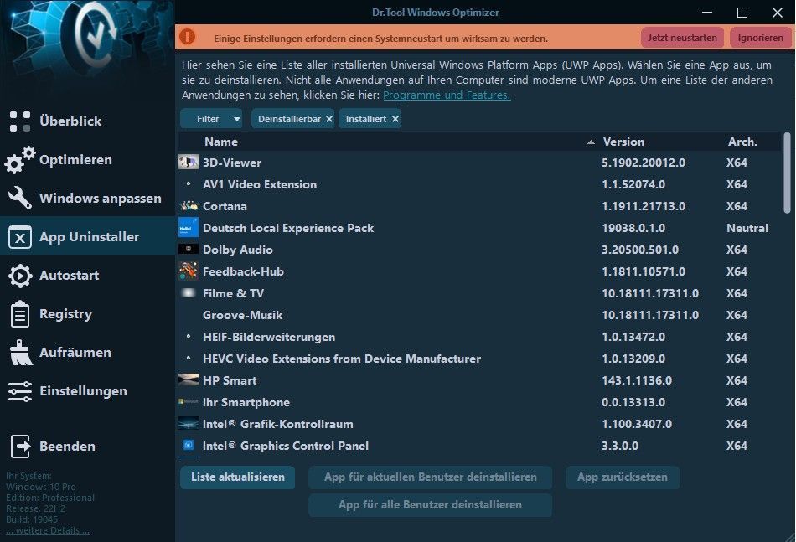Open the Filter dropdown
This screenshot has height=542, width=796.
(211, 119)
